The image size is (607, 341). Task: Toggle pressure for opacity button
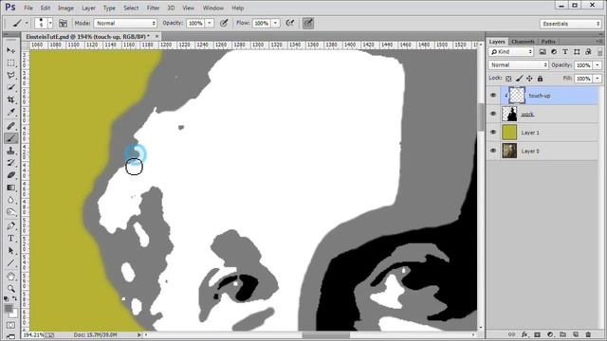pyautogui.click(x=224, y=23)
